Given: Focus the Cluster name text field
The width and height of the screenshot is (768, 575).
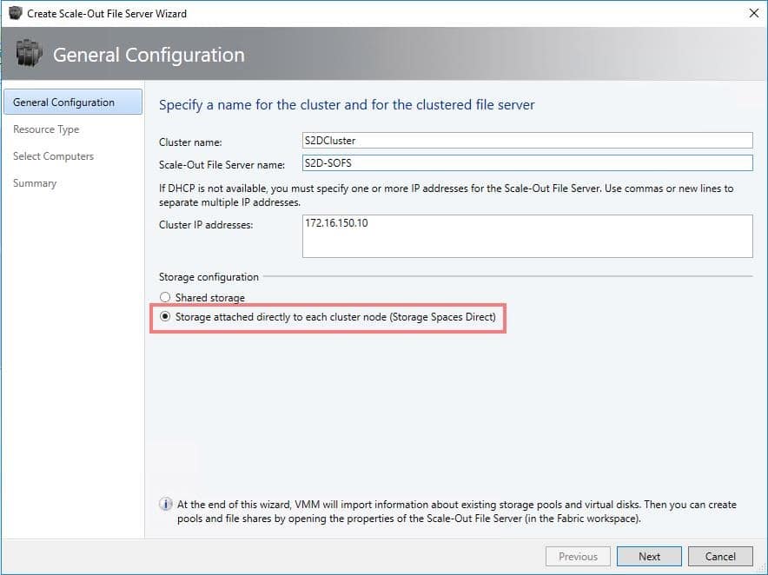Looking at the screenshot, I should point(527,141).
